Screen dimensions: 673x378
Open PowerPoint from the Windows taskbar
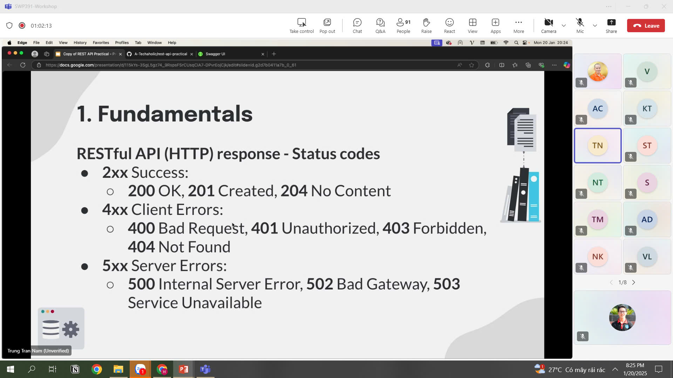point(183,369)
